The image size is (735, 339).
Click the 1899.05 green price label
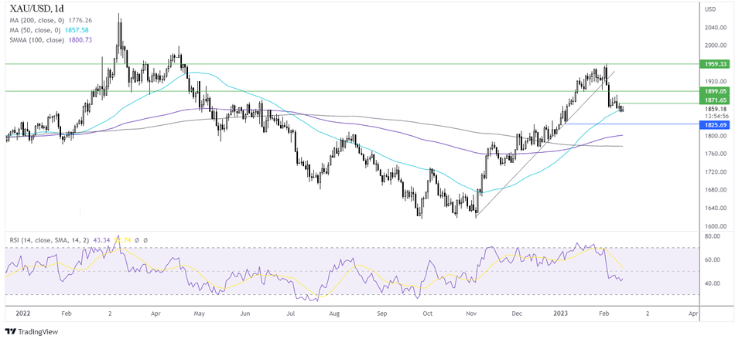coord(714,91)
